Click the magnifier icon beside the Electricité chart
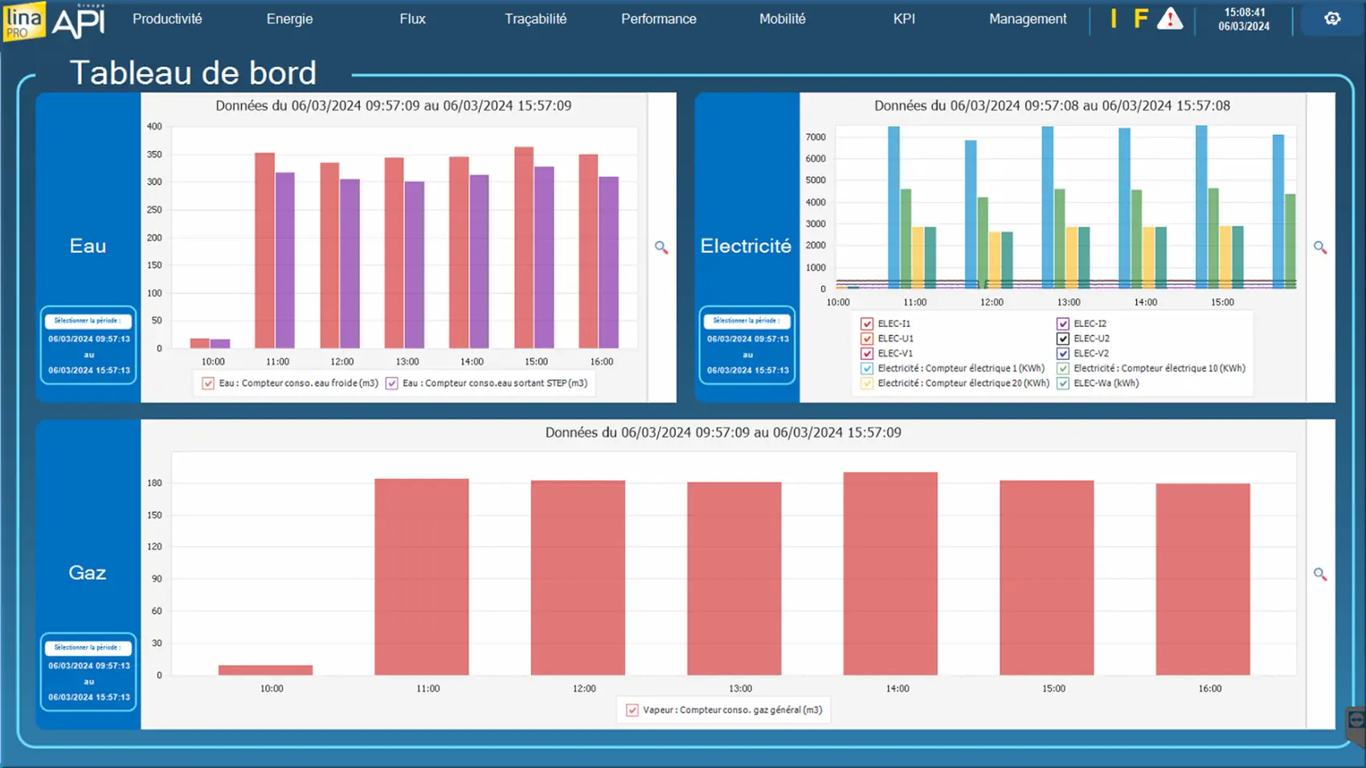 1319,247
